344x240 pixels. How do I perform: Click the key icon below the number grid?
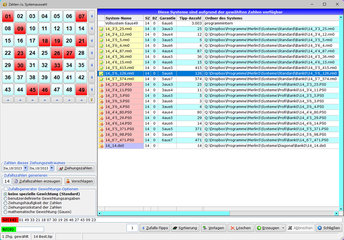(92, 99)
